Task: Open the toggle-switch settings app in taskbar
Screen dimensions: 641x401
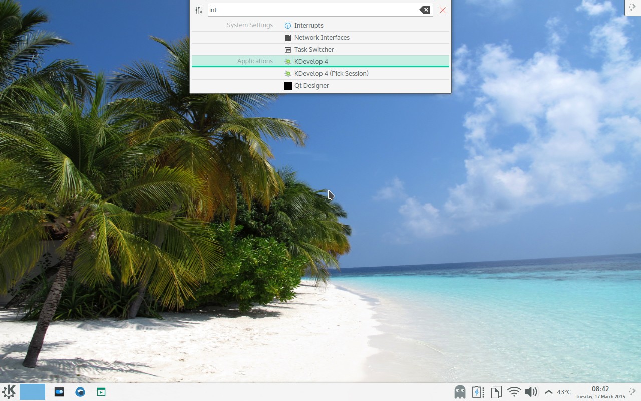Action: tap(59, 392)
